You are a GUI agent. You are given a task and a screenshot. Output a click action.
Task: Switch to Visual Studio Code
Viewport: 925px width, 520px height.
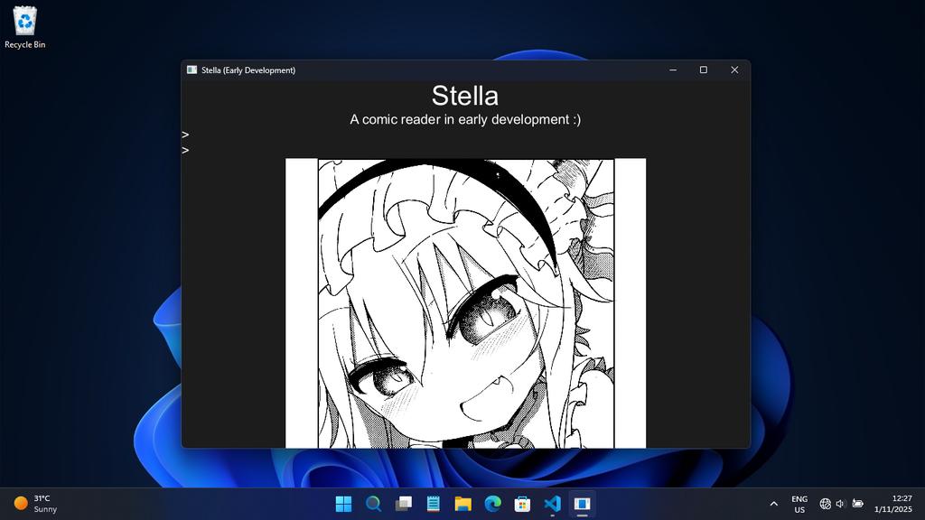(x=552, y=504)
